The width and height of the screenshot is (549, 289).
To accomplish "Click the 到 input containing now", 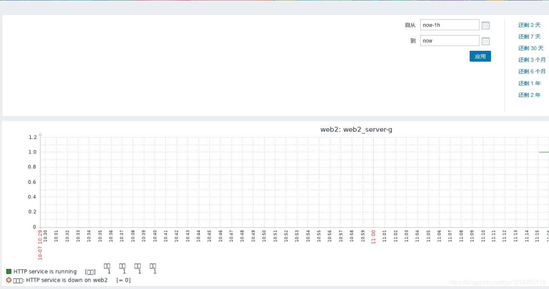I will 449,41.
